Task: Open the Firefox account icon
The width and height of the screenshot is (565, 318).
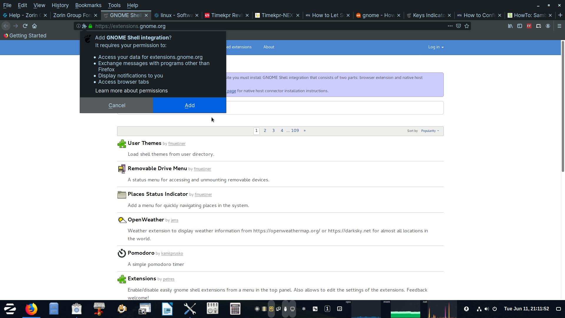Action: (548, 26)
